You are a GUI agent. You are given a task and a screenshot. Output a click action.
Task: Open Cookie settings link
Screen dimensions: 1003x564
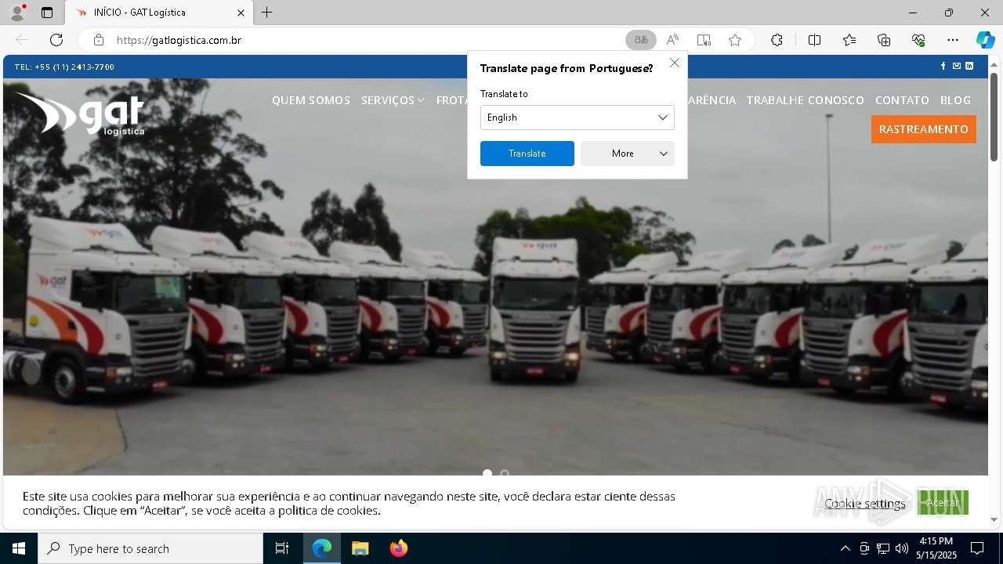click(x=865, y=504)
